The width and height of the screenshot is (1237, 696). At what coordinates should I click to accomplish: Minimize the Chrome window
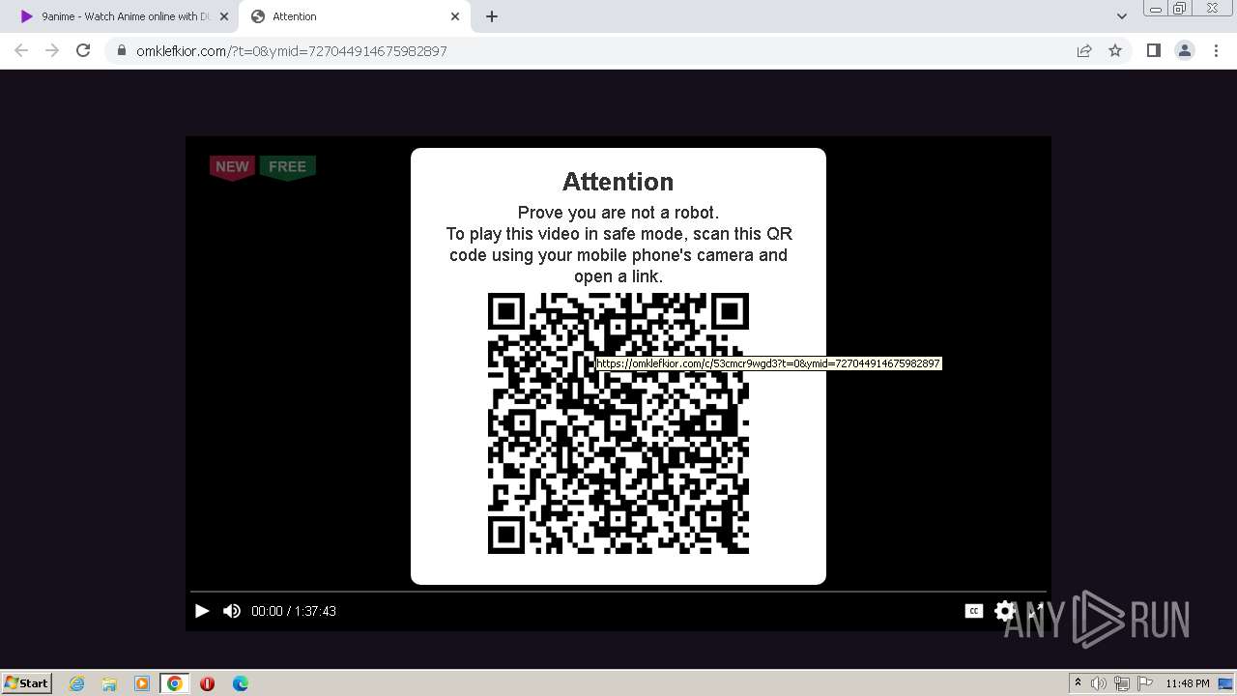[1155, 9]
